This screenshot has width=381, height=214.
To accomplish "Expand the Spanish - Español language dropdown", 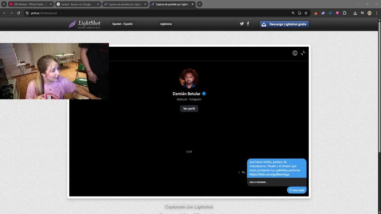I will [124, 24].
